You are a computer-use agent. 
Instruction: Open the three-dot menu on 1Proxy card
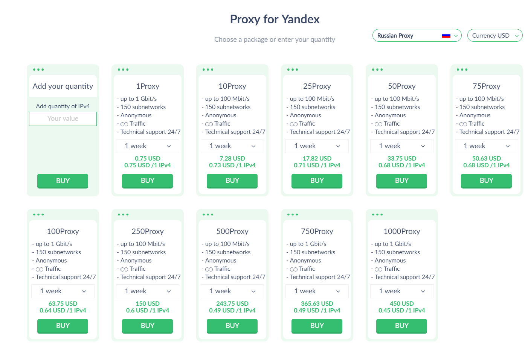point(123,69)
